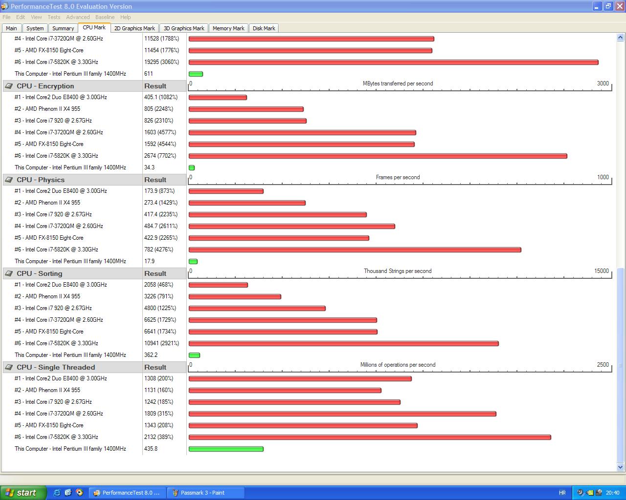Click the result value 10941 (2921%)
626x500 pixels.
pyautogui.click(x=162, y=343)
